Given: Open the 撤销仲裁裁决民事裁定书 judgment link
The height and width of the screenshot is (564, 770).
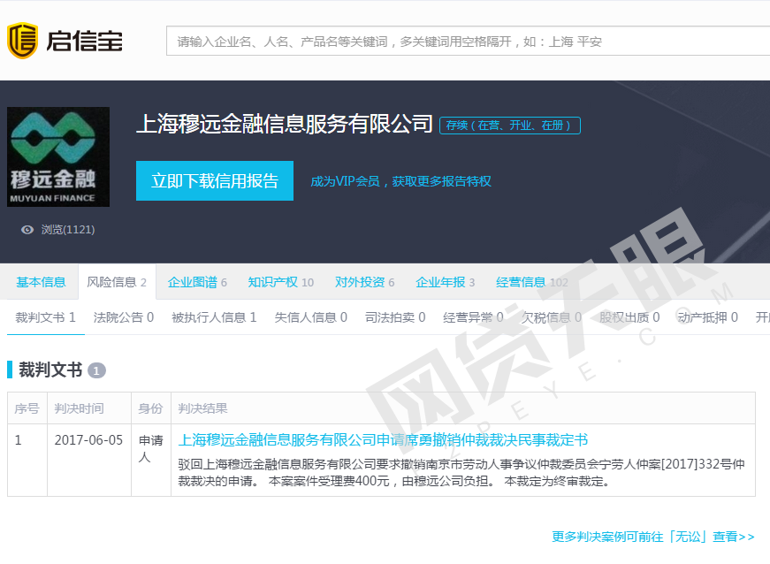Looking at the screenshot, I should click(383, 440).
